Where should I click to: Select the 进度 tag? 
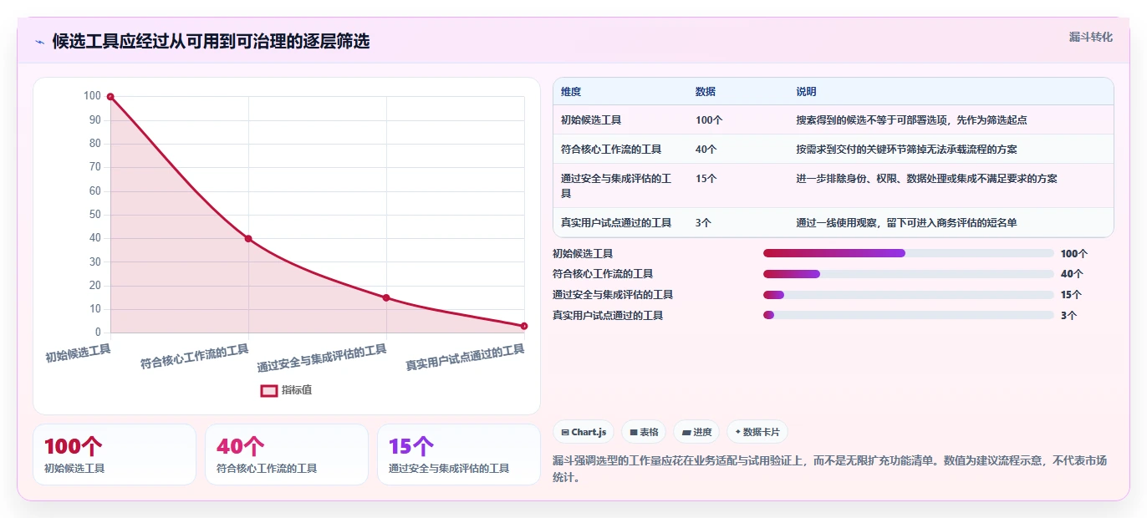click(x=696, y=432)
